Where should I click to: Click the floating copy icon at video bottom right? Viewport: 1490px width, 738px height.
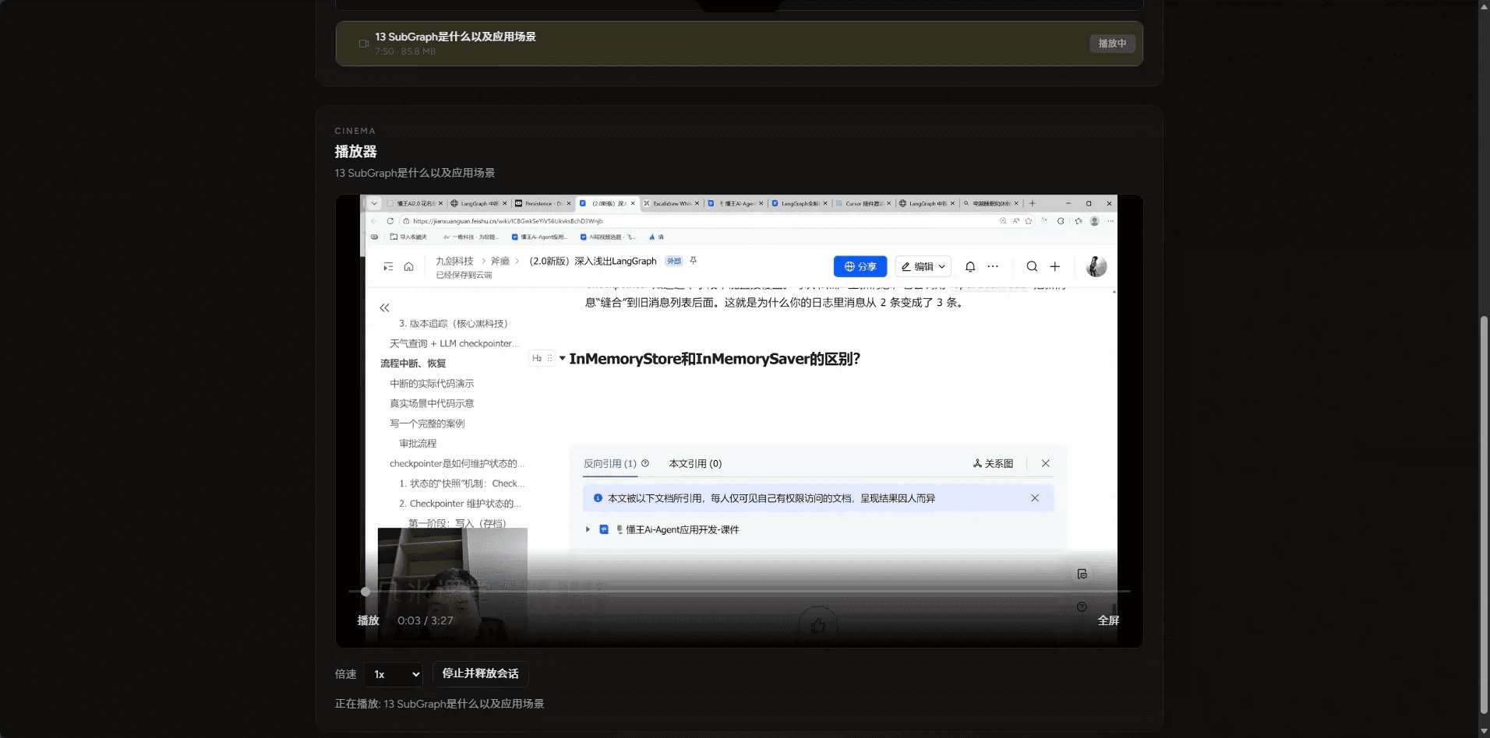tap(1082, 574)
